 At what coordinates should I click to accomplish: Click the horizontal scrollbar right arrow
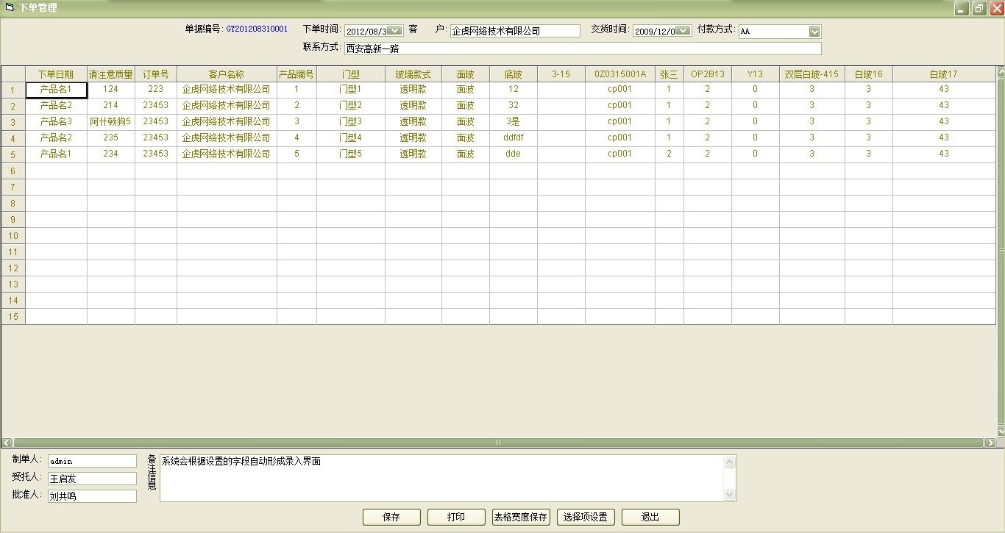[990, 443]
